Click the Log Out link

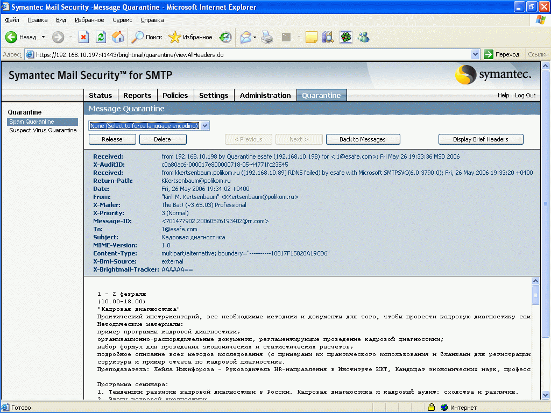point(525,95)
